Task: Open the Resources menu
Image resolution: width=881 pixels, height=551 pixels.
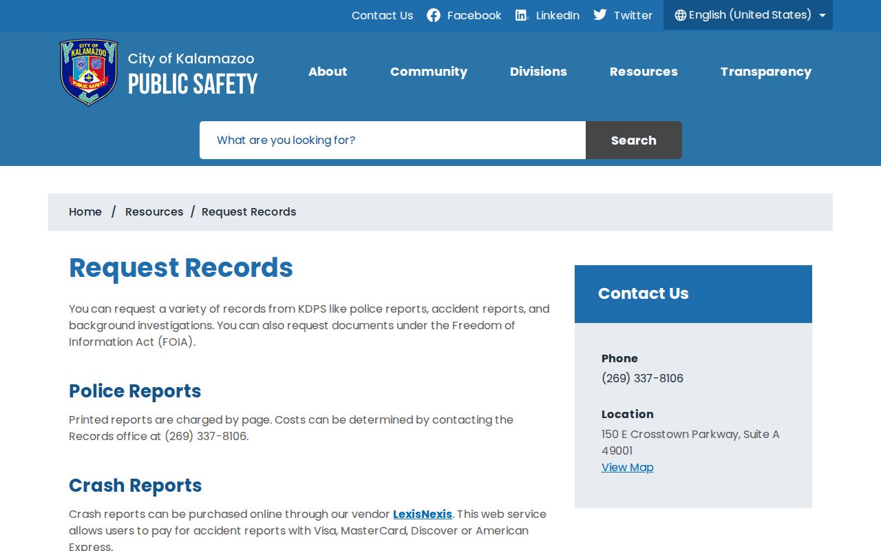Action: point(644,72)
